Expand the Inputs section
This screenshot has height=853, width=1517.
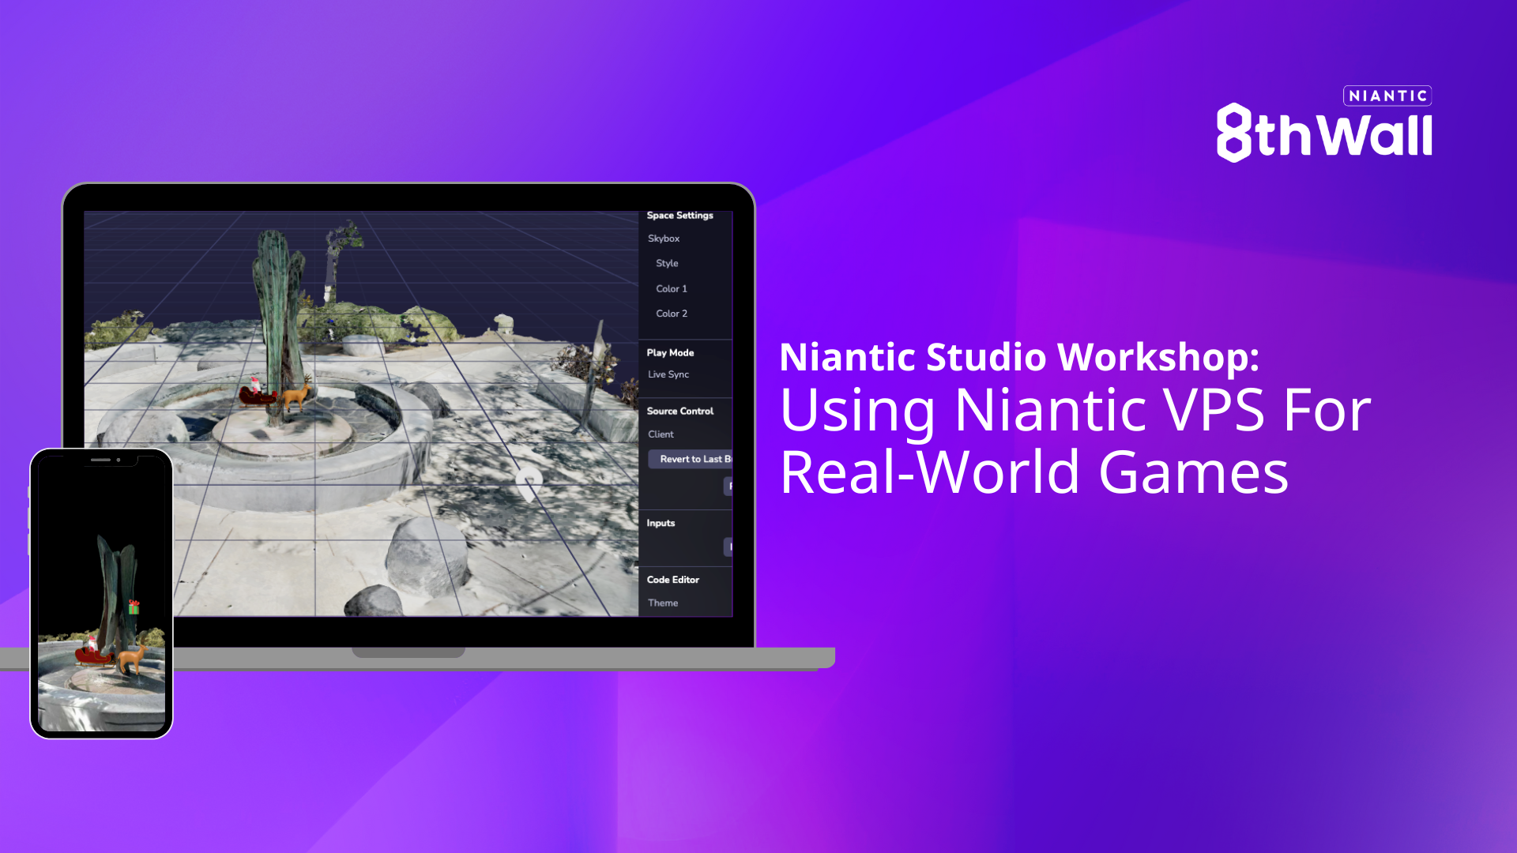click(660, 523)
